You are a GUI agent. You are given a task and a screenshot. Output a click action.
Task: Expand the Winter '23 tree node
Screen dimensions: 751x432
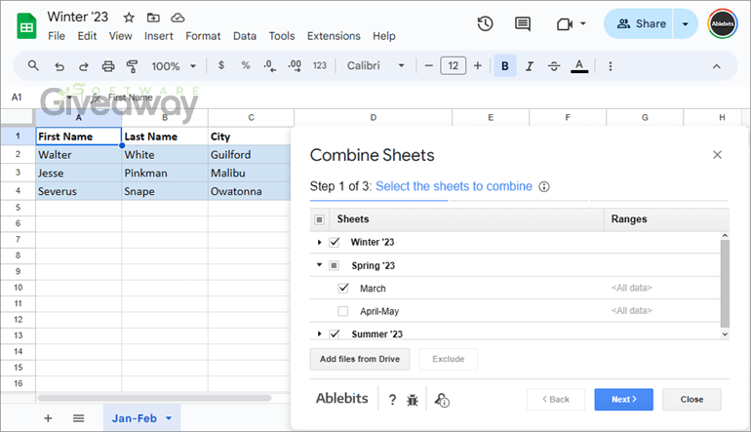(x=320, y=242)
